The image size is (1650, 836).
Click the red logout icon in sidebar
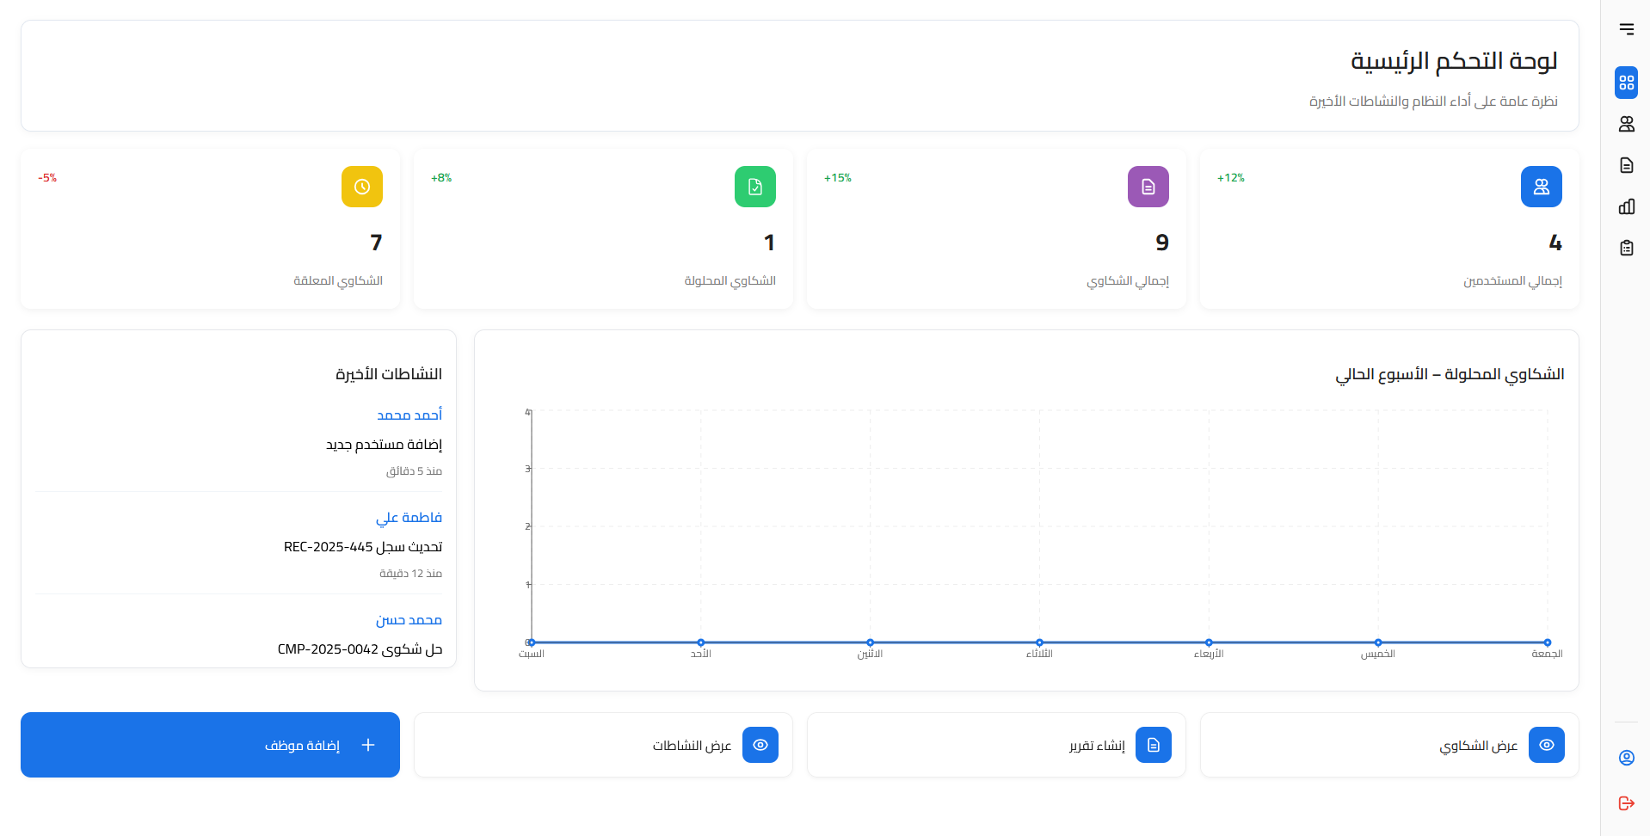click(x=1626, y=803)
